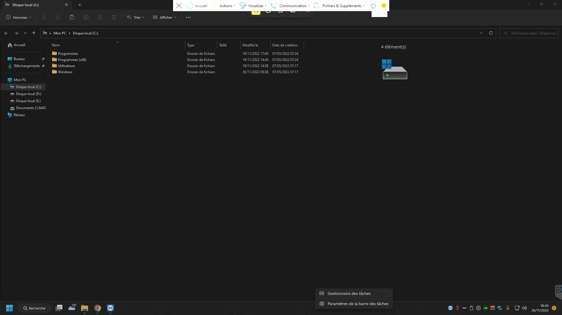562x315 pixels.
Task: Expand the Afficher view dropdown
Action: 165,17
